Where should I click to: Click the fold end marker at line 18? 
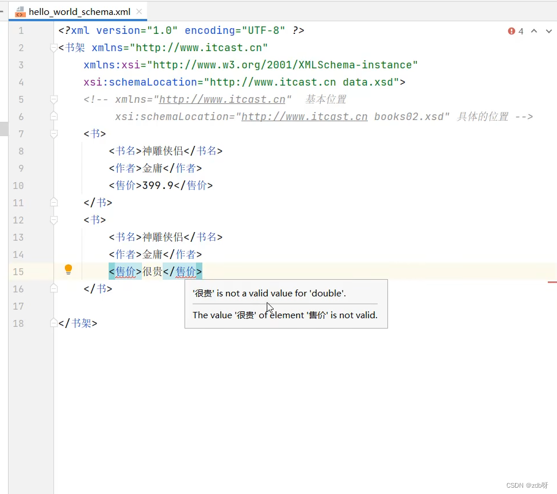tap(53, 323)
